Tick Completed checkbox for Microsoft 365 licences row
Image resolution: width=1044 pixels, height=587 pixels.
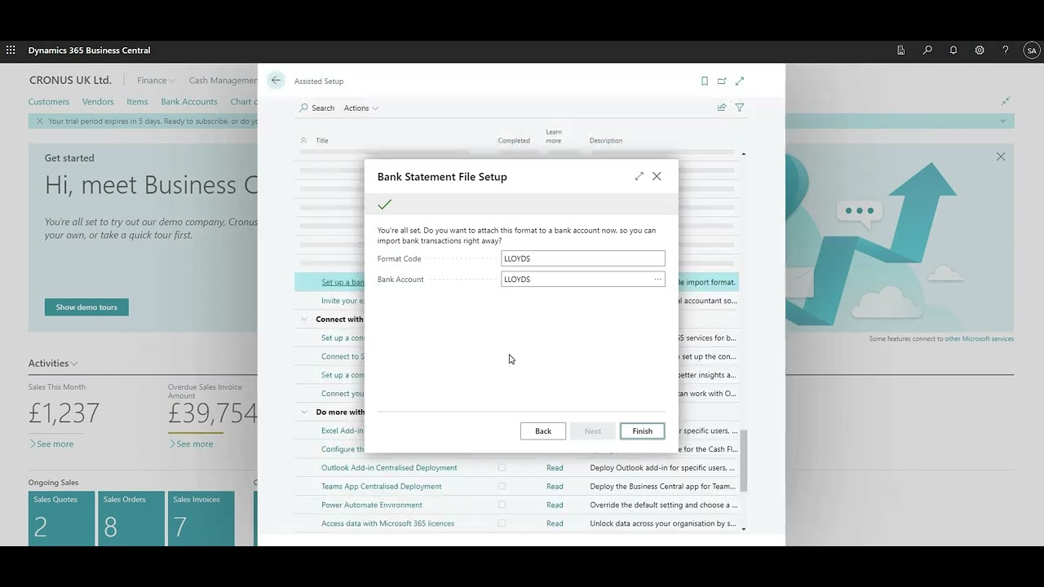pos(502,523)
